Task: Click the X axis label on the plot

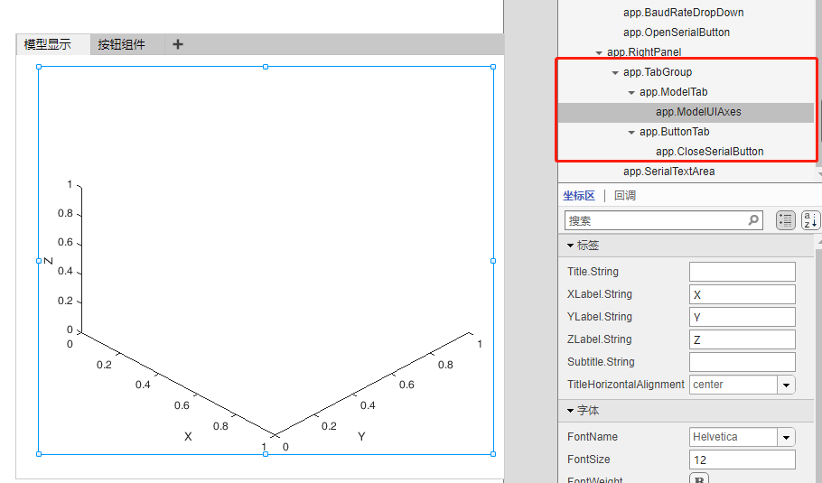Action: point(188,436)
